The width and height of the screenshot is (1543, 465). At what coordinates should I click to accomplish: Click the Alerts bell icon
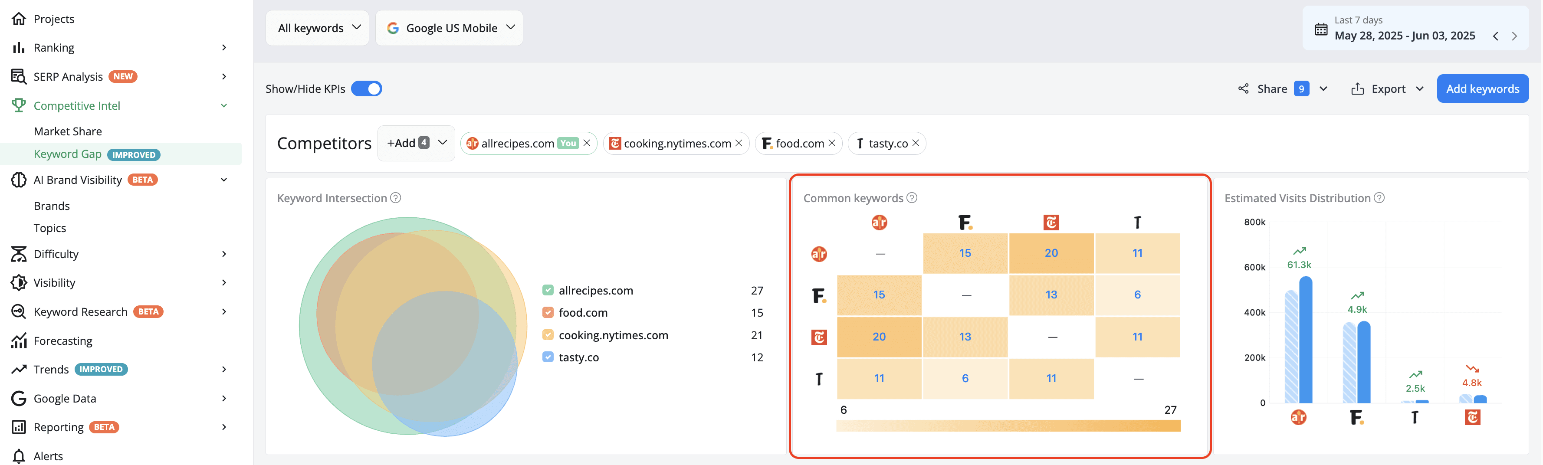pos(19,455)
